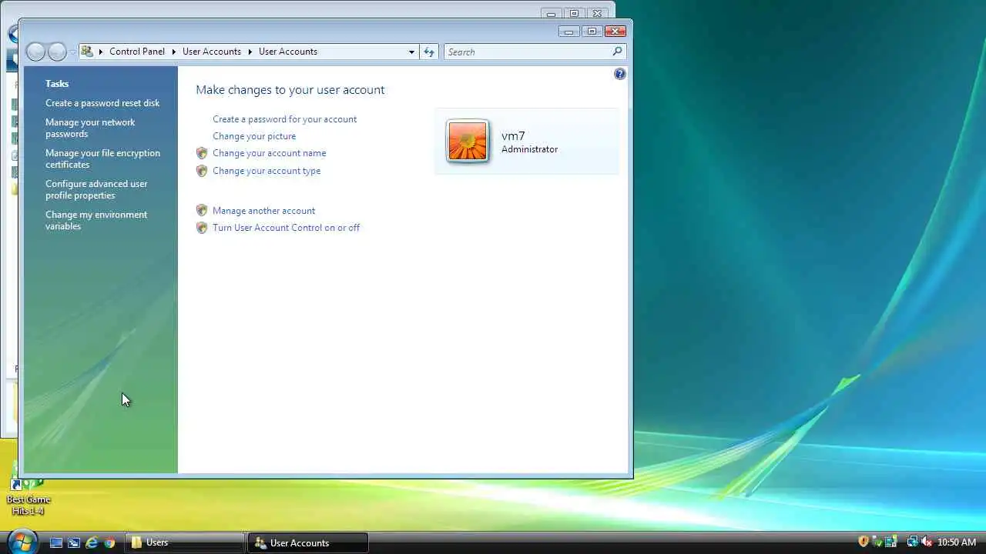Switch to User Accounts taskbar button
This screenshot has height=554, width=986.
click(308, 542)
